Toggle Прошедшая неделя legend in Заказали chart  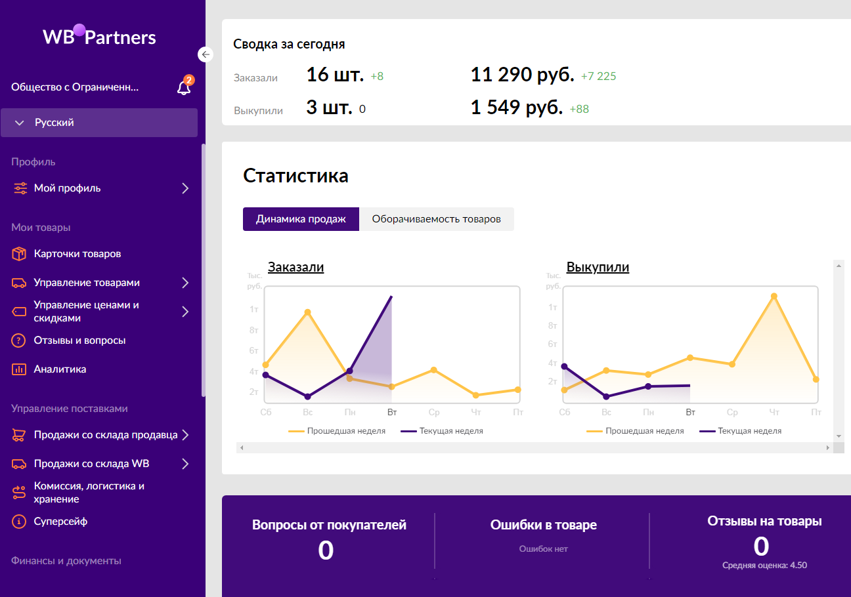click(337, 431)
